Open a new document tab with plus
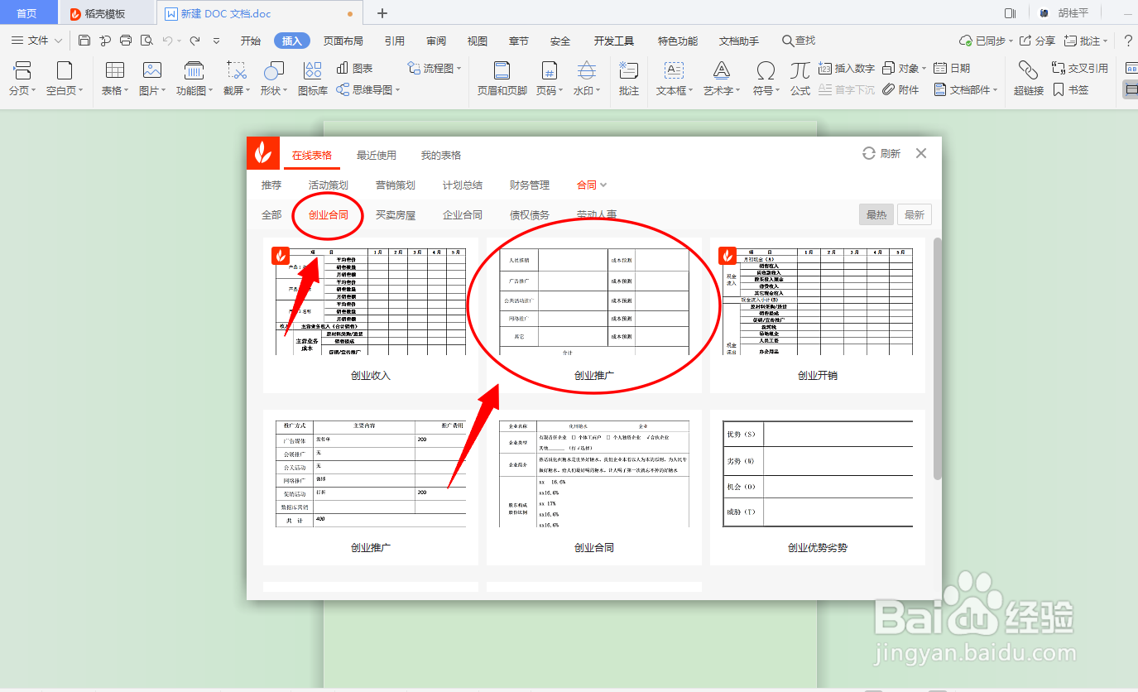The width and height of the screenshot is (1138, 692). click(x=382, y=13)
